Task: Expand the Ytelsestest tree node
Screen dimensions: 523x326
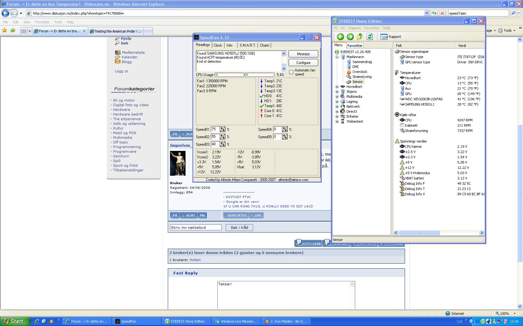Action: click(337, 121)
